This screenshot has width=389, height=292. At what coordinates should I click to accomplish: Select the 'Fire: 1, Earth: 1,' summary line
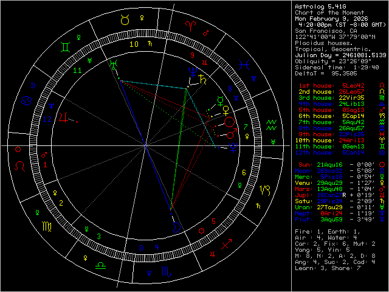click(328, 232)
